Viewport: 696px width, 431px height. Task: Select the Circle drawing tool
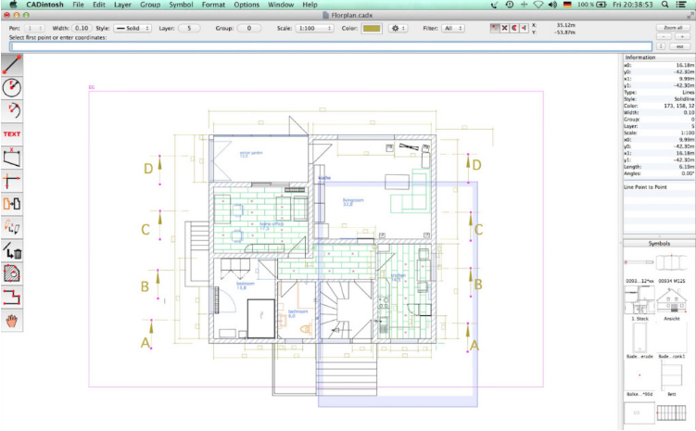(12, 88)
